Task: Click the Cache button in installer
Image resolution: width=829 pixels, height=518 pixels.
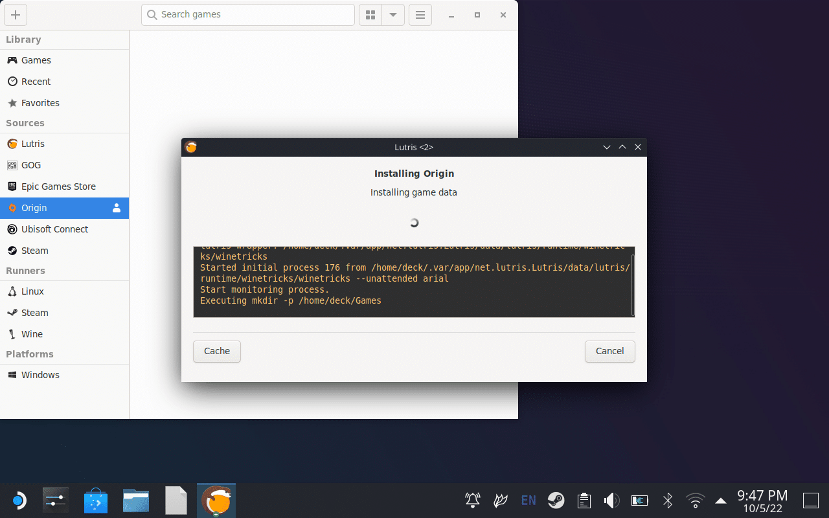Action: point(217,351)
